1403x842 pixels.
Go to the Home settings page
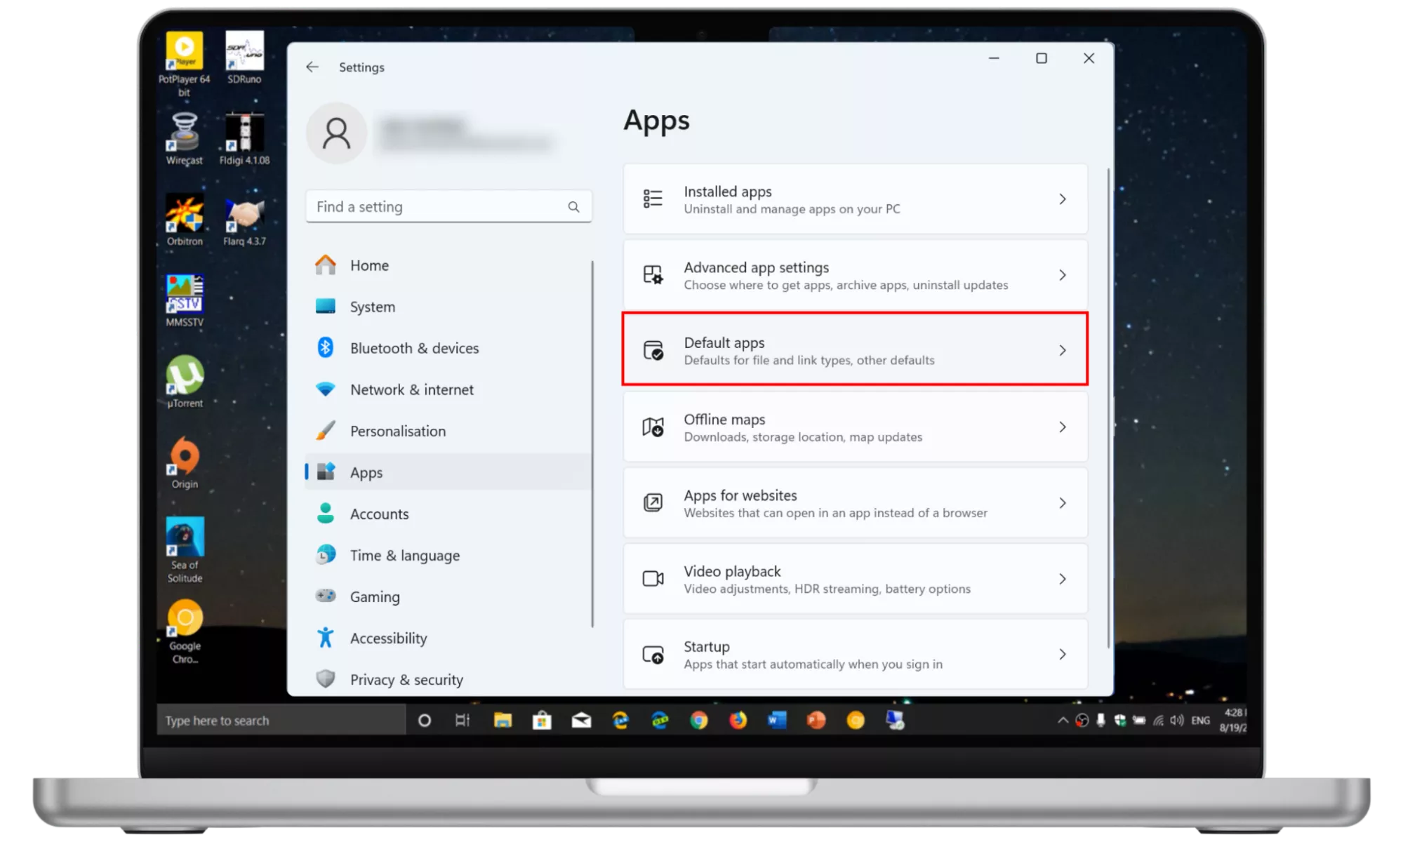click(369, 265)
